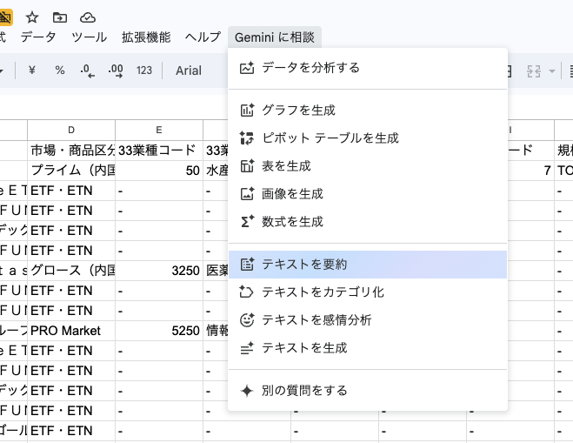Apply yen currency format

point(32,70)
